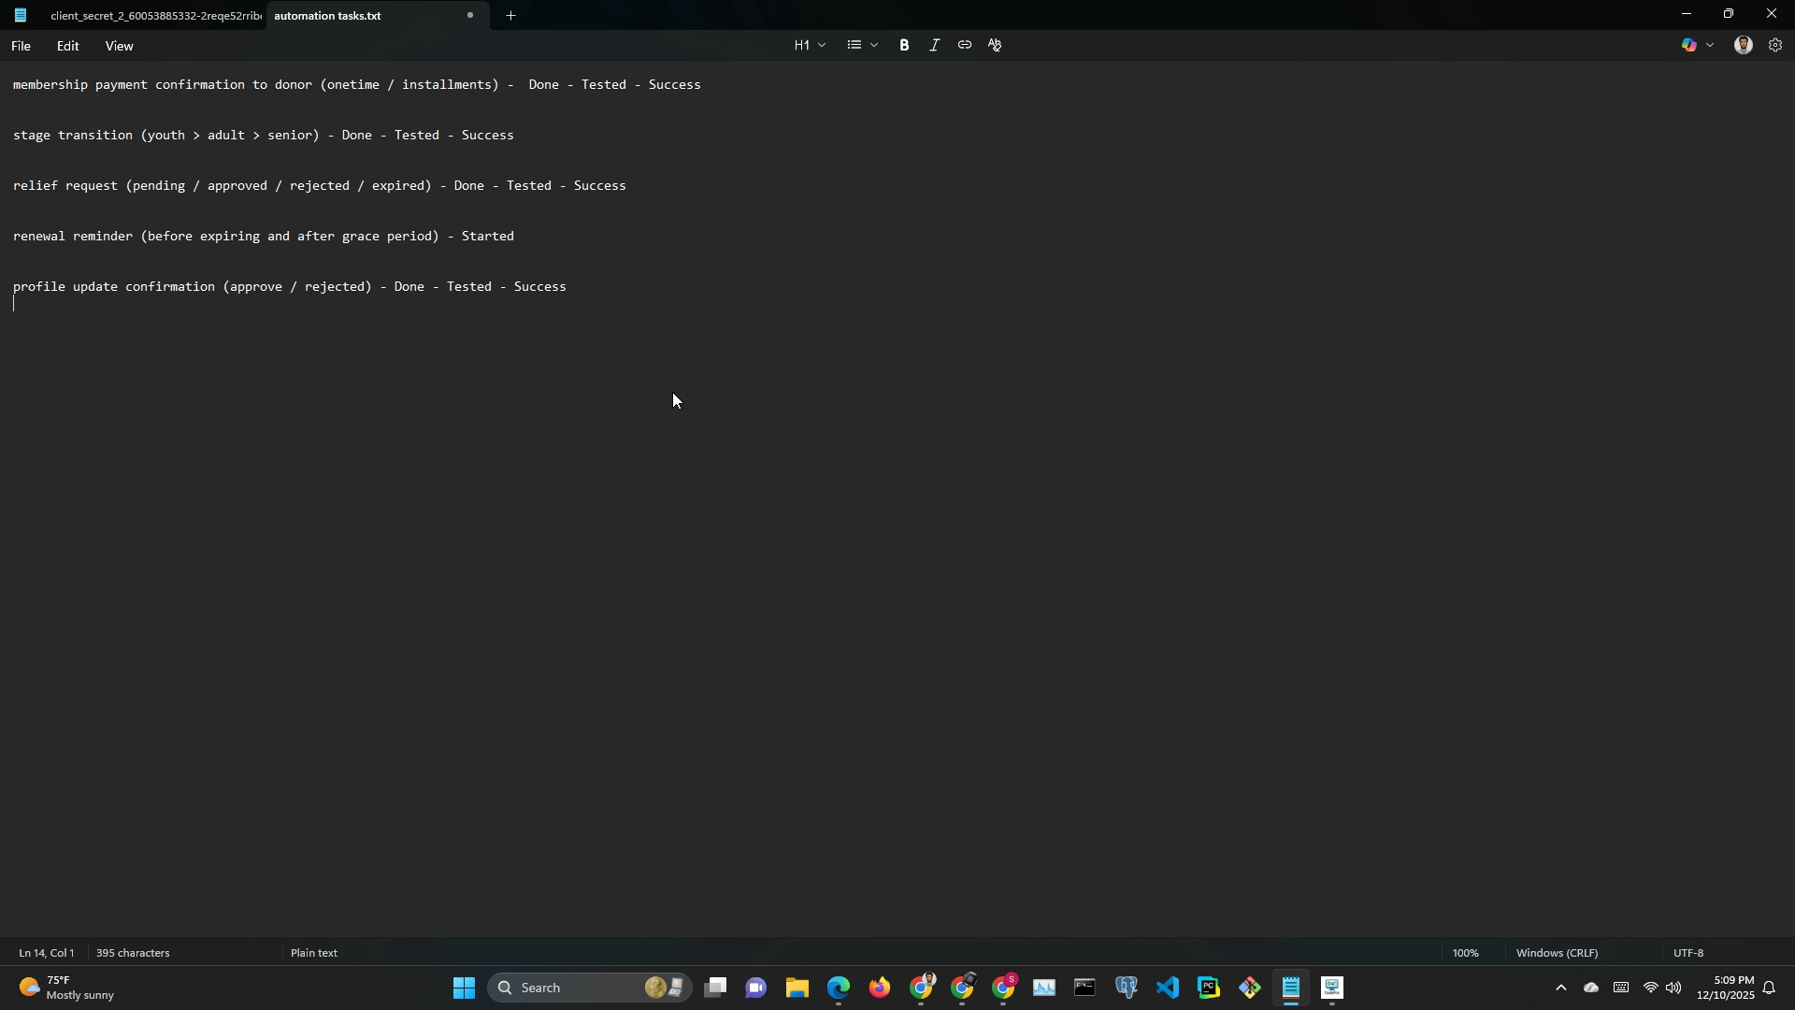Open File Explorer from the taskbar
This screenshot has height=1010, width=1795.
pos(797,988)
